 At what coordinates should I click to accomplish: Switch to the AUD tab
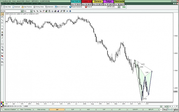(88, 109)
